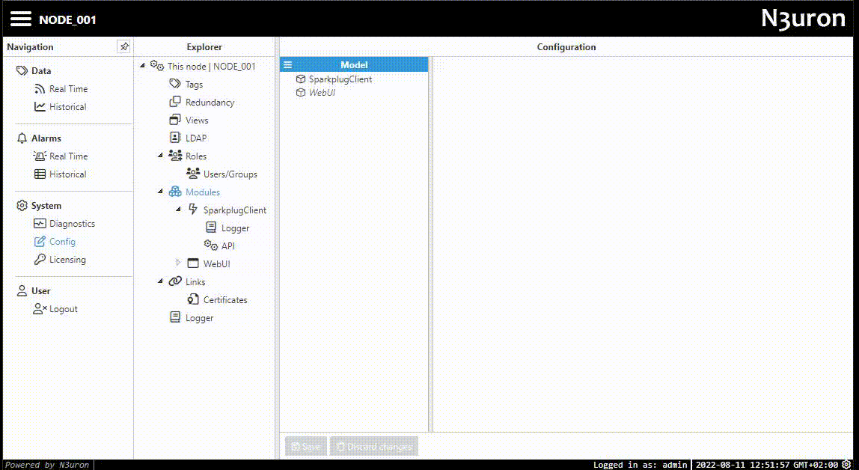Click the Users/Groups icon in Explorer
This screenshot has width=859, height=470.
click(x=193, y=174)
